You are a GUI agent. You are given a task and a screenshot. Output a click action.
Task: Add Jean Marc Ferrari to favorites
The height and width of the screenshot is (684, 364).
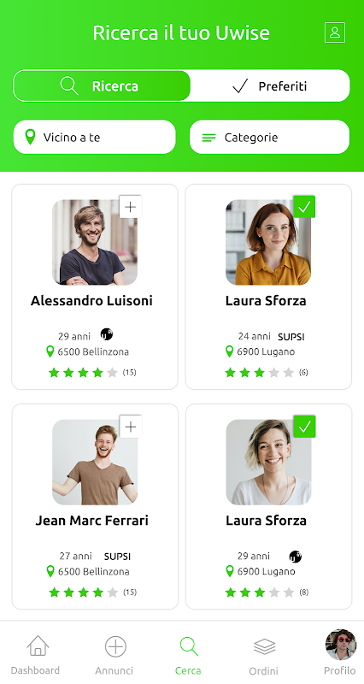[131, 427]
